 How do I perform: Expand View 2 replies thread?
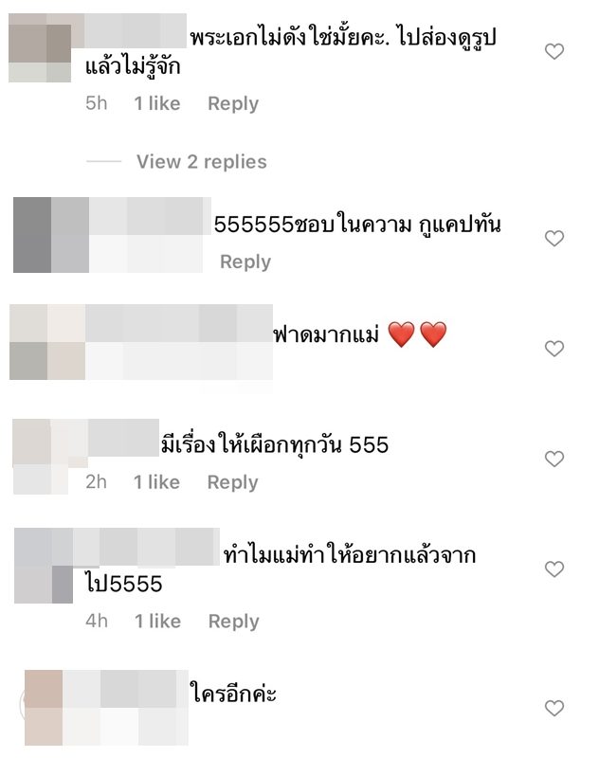pos(202,161)
